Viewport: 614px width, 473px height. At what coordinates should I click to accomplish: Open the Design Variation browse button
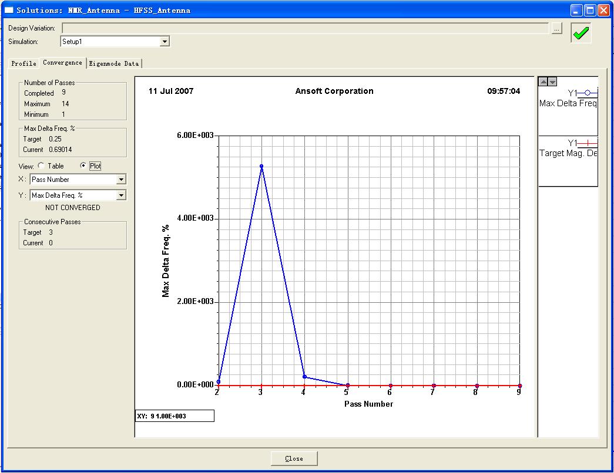click(556, 29)
